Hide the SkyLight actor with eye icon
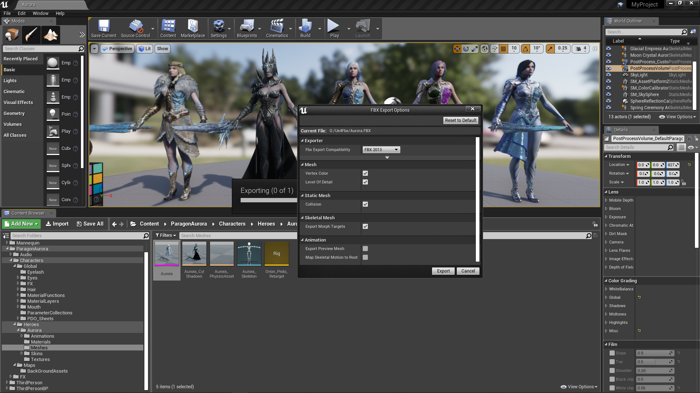Image resolution: width=700 pixels, height=393 pixels. click(608, 75)
